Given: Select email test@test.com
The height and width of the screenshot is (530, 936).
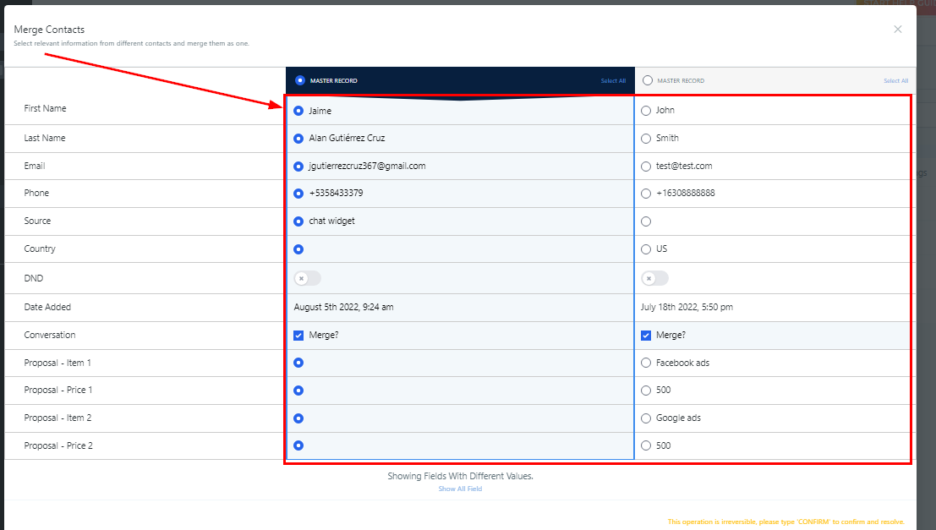Looking at the screenshot, I should click(646, 167).
